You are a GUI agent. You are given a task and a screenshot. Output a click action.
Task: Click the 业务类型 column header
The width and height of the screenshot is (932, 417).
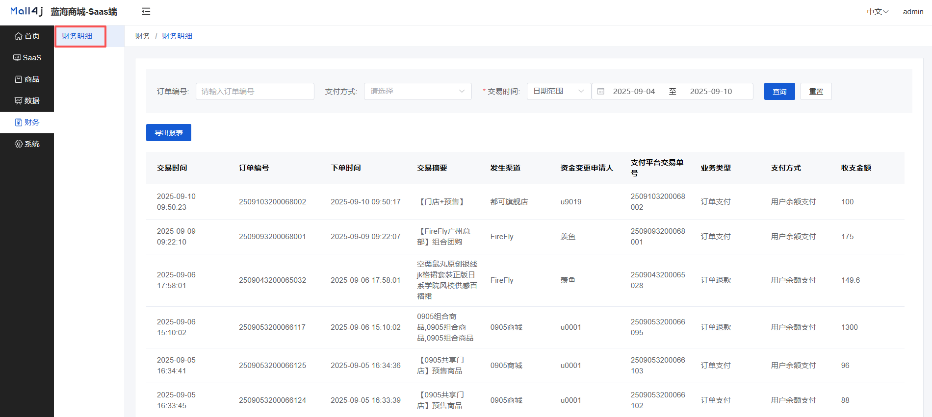coord(716,168)
